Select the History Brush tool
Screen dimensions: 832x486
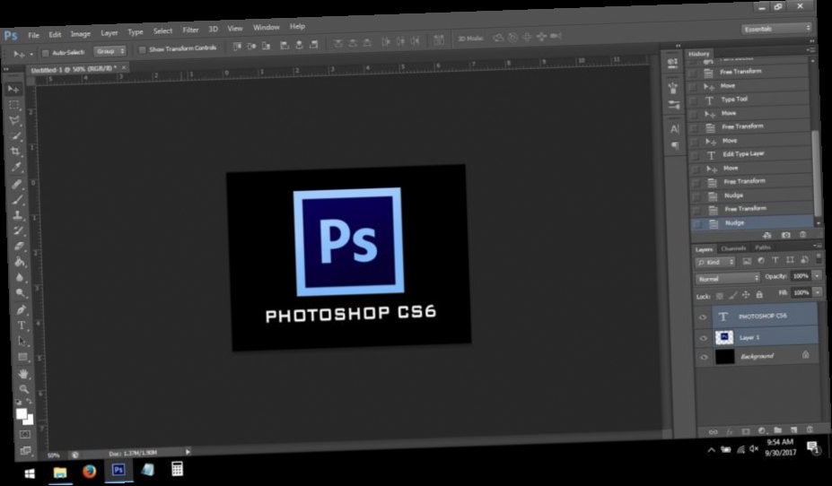(19, 230)
